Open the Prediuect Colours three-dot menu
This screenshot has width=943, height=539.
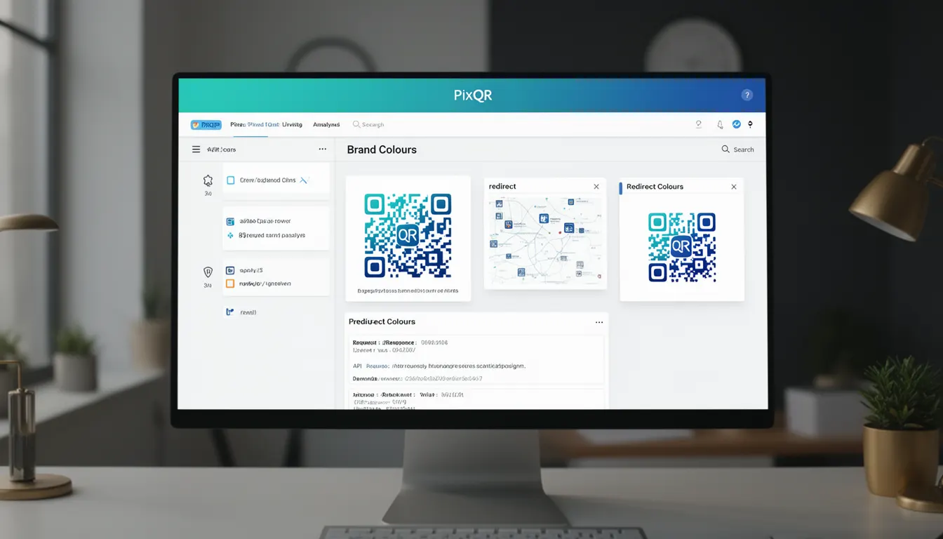coord(599,322)
